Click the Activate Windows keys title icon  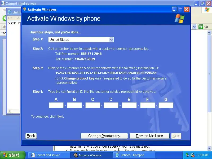pyautogui.click(x=24, y=9)
